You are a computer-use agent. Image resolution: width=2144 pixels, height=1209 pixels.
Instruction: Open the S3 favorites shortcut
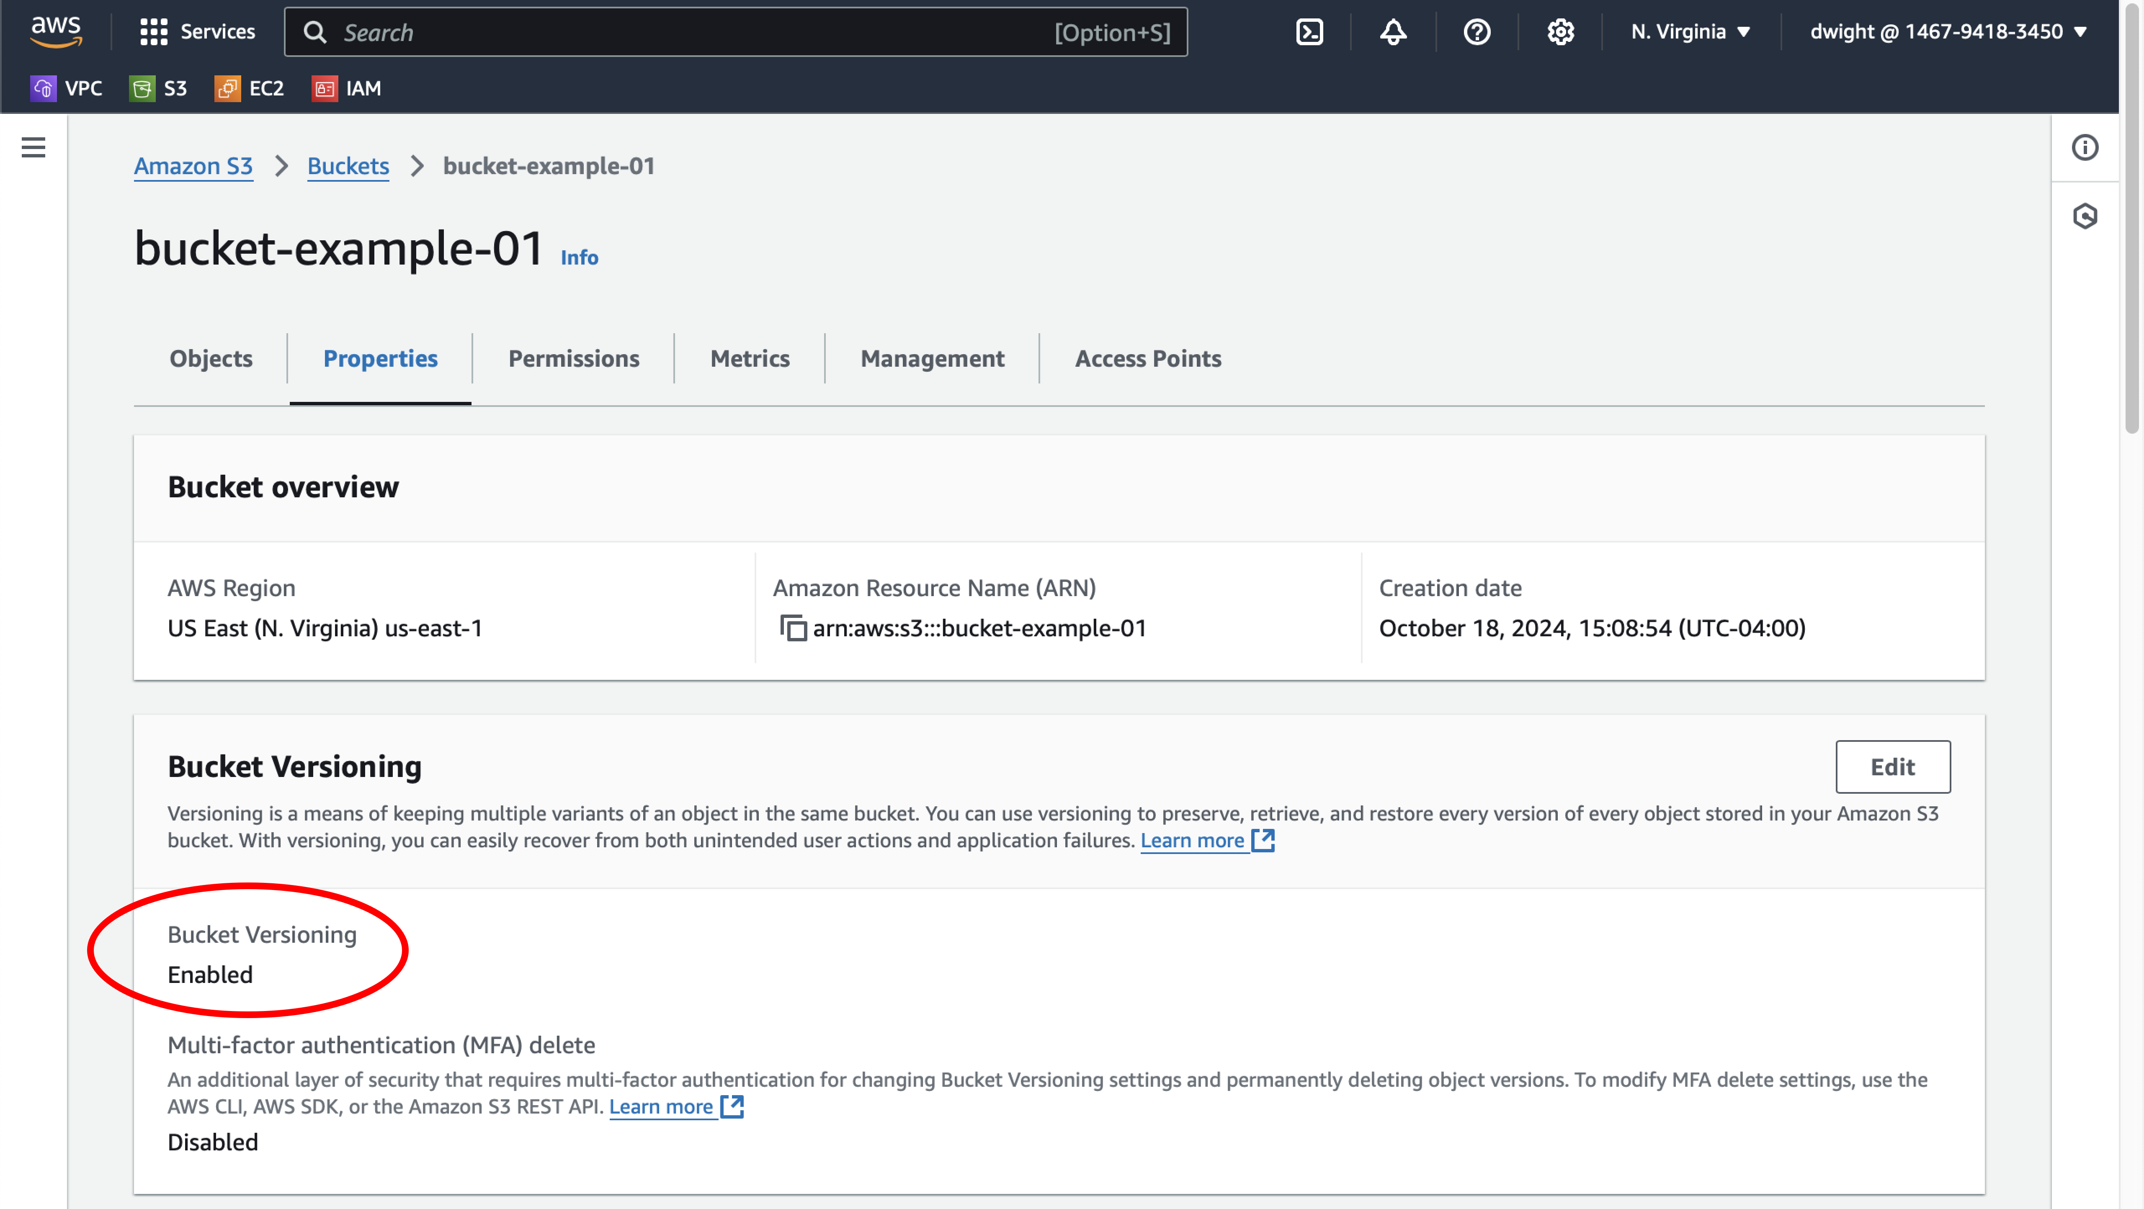point(159,88)
